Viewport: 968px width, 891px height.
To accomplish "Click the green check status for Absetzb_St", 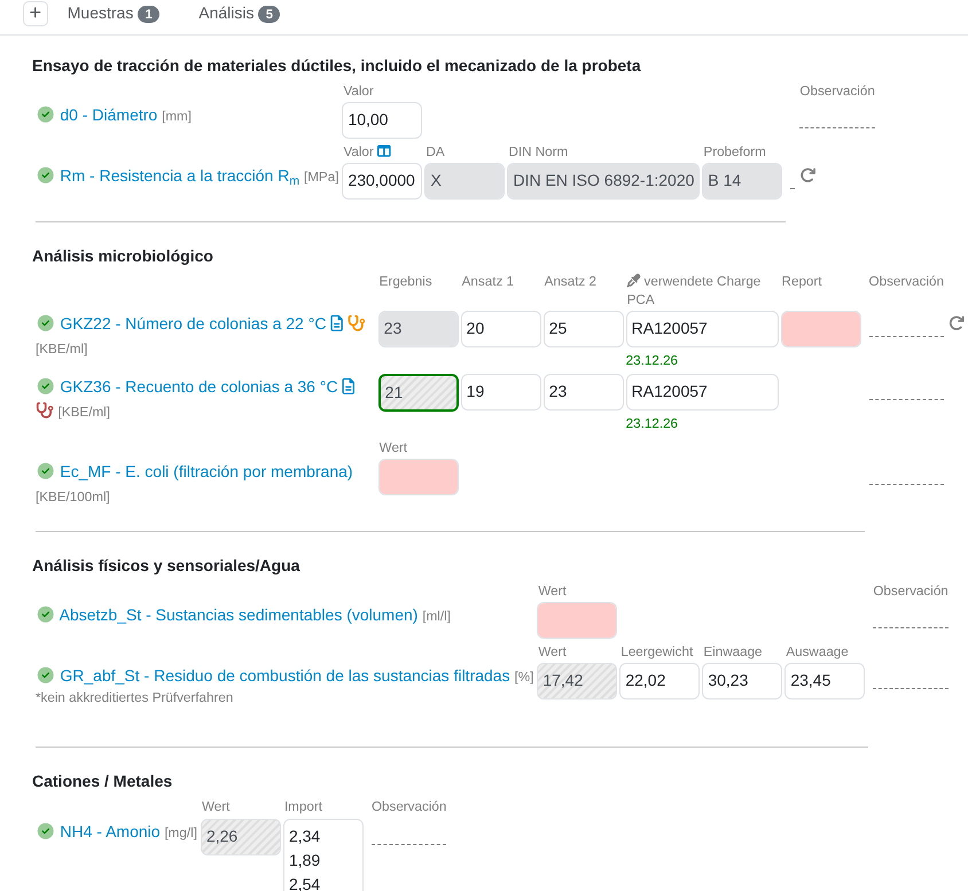I will pos(45,615).
